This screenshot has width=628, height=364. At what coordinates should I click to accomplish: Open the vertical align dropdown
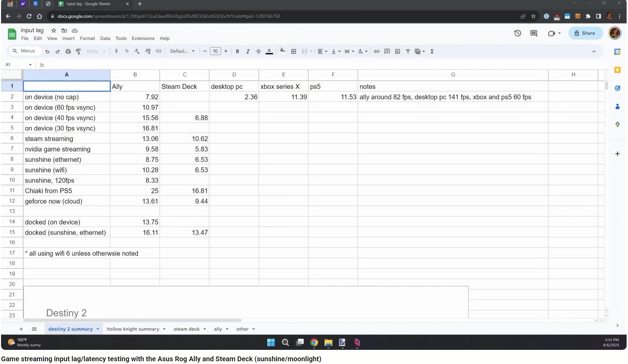coord(336,51)
